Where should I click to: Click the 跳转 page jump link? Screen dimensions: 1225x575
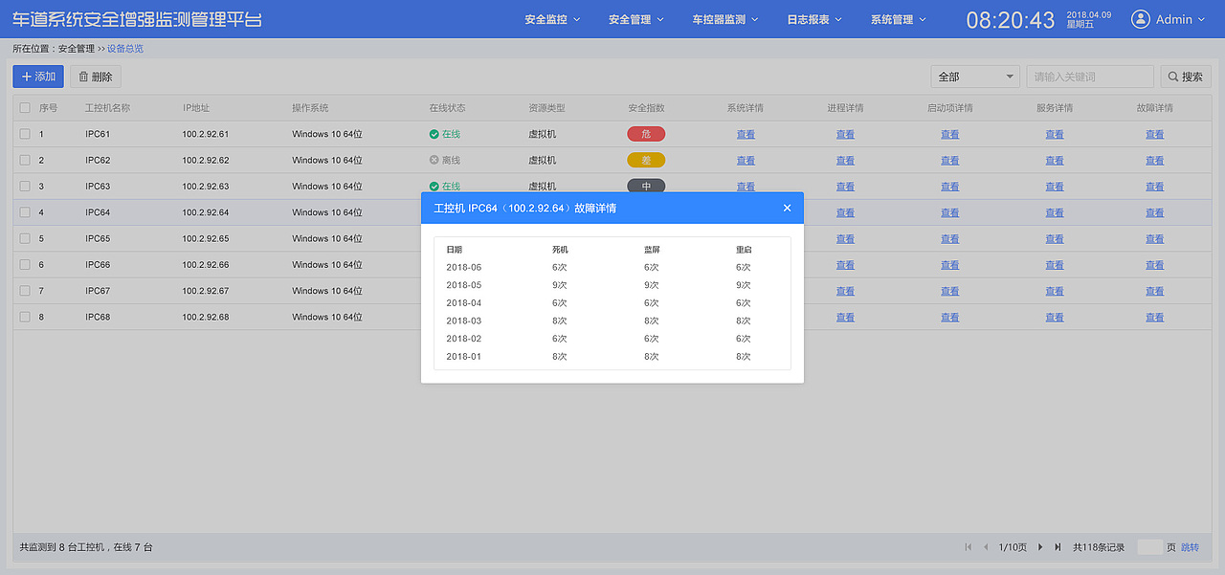pyautogui.click(x=1190, y=547)
